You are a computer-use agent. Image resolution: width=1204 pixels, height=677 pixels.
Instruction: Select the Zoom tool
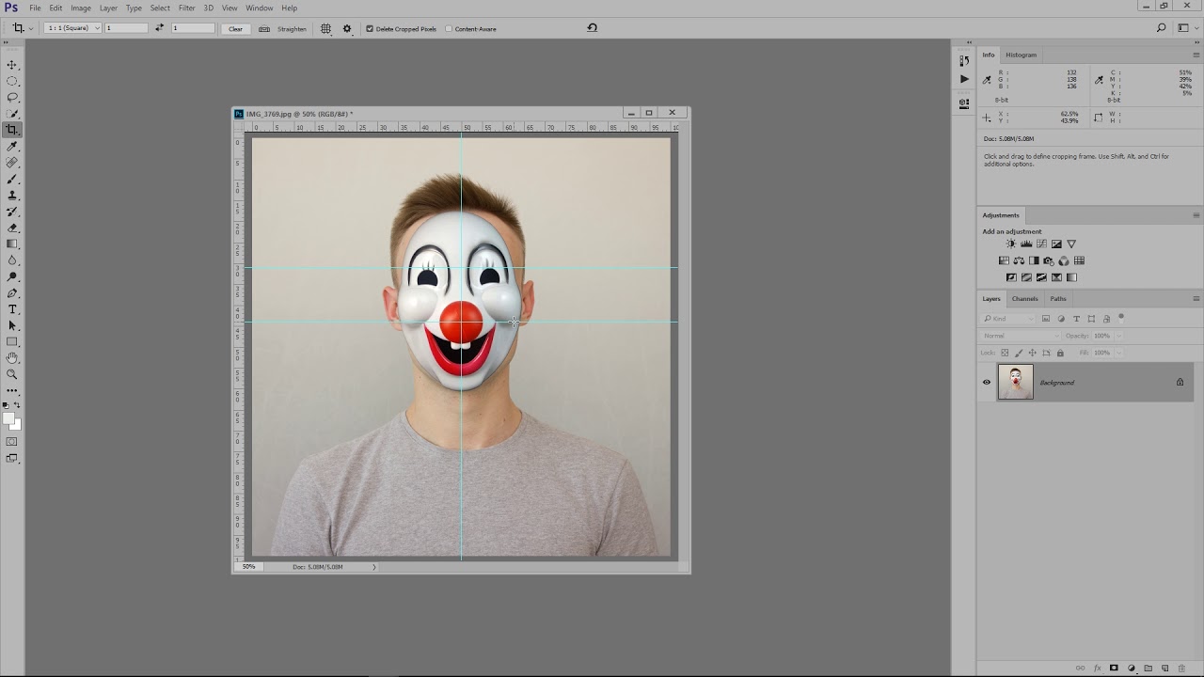[12, 374]
